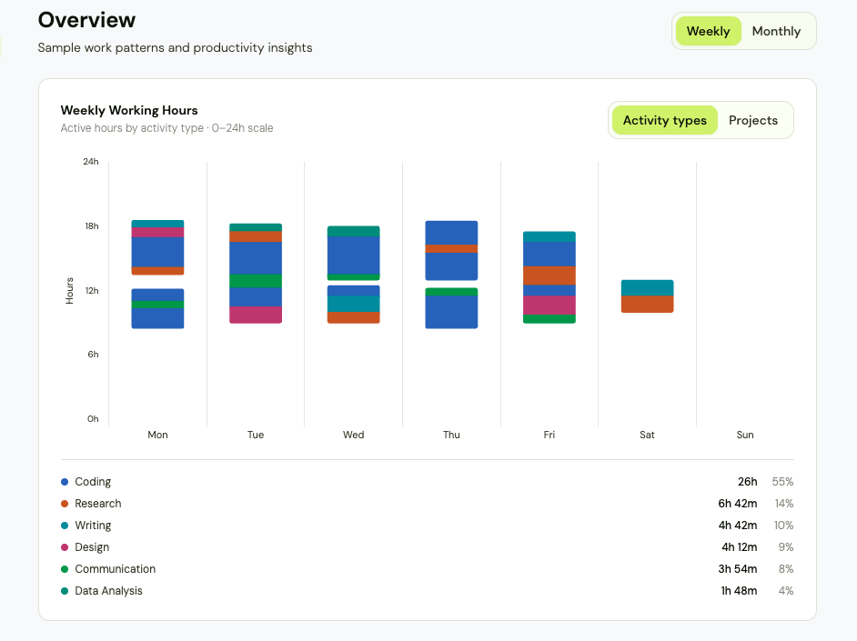Click the 4h 12m Design total

click(x=739, y=547)
